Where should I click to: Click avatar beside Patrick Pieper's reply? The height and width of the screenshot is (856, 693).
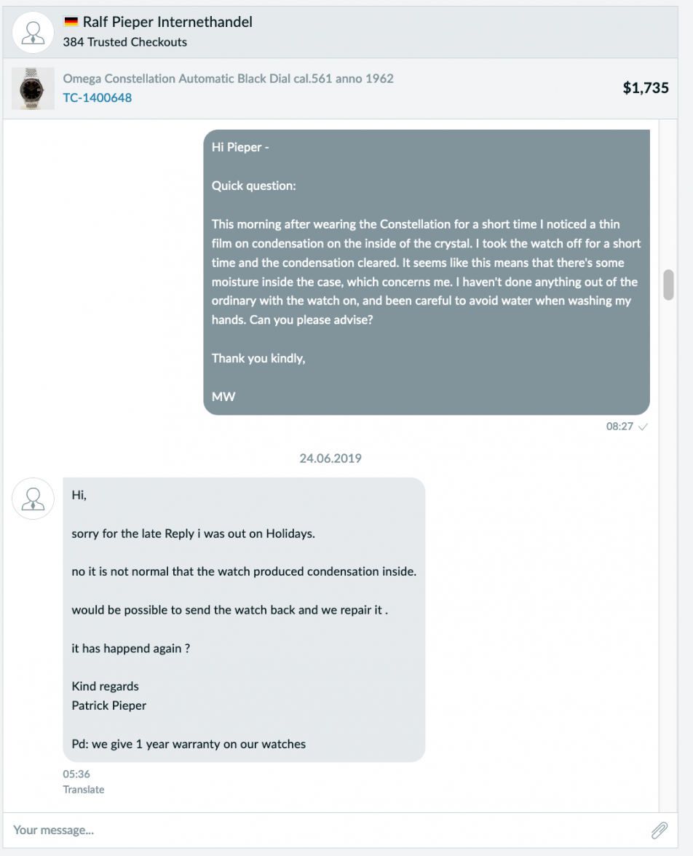[x=33, y=499]
